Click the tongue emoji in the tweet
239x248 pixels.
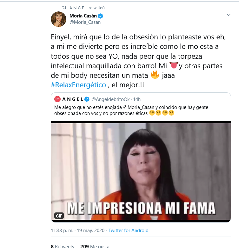click(x=174, y=65)
